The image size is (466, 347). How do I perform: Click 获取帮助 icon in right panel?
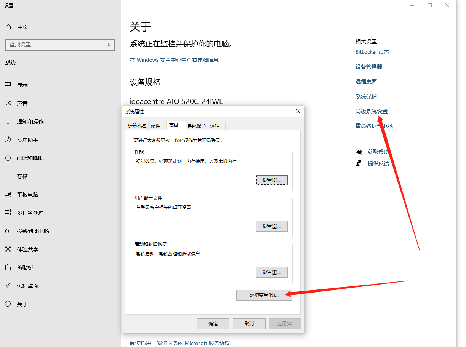[359, 151]
